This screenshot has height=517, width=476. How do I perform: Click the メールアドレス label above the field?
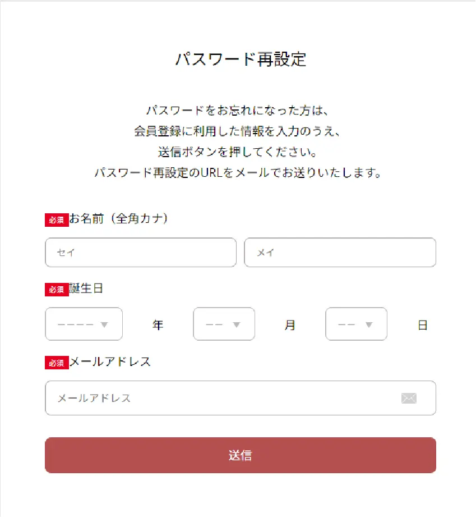[110, 362]
